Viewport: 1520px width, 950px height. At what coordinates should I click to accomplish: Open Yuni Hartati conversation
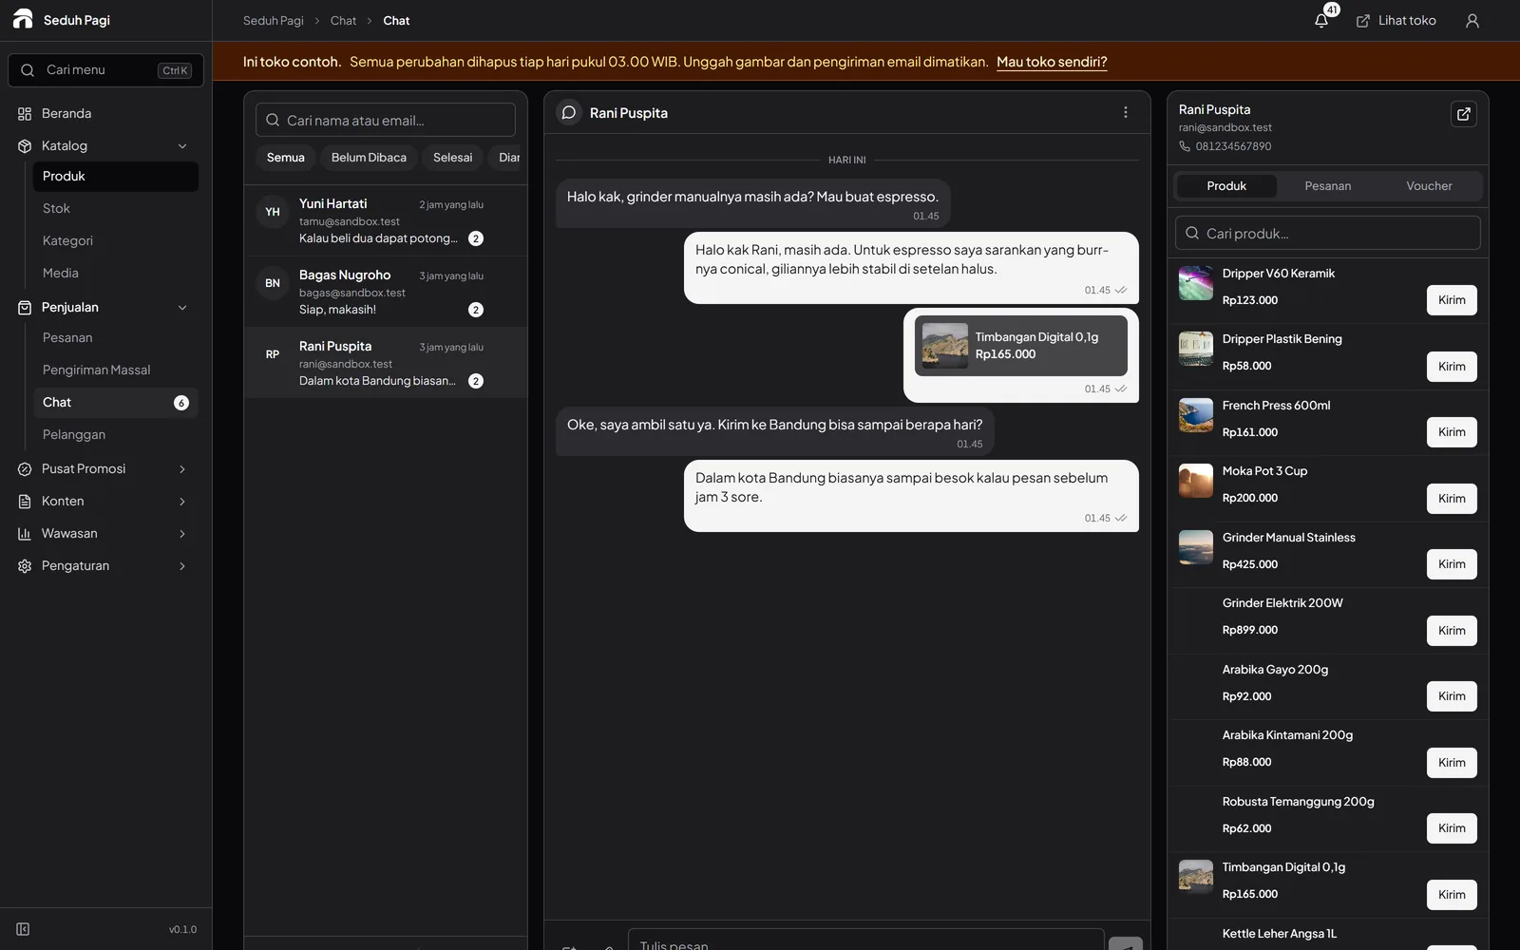coord(385,220)
